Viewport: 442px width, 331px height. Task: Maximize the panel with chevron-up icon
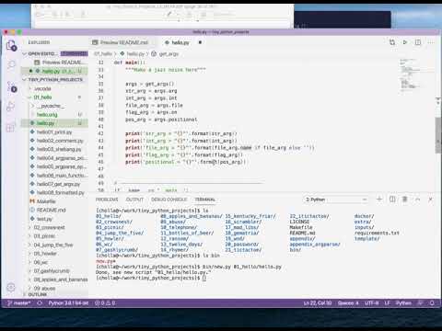[x=417, y=200]
